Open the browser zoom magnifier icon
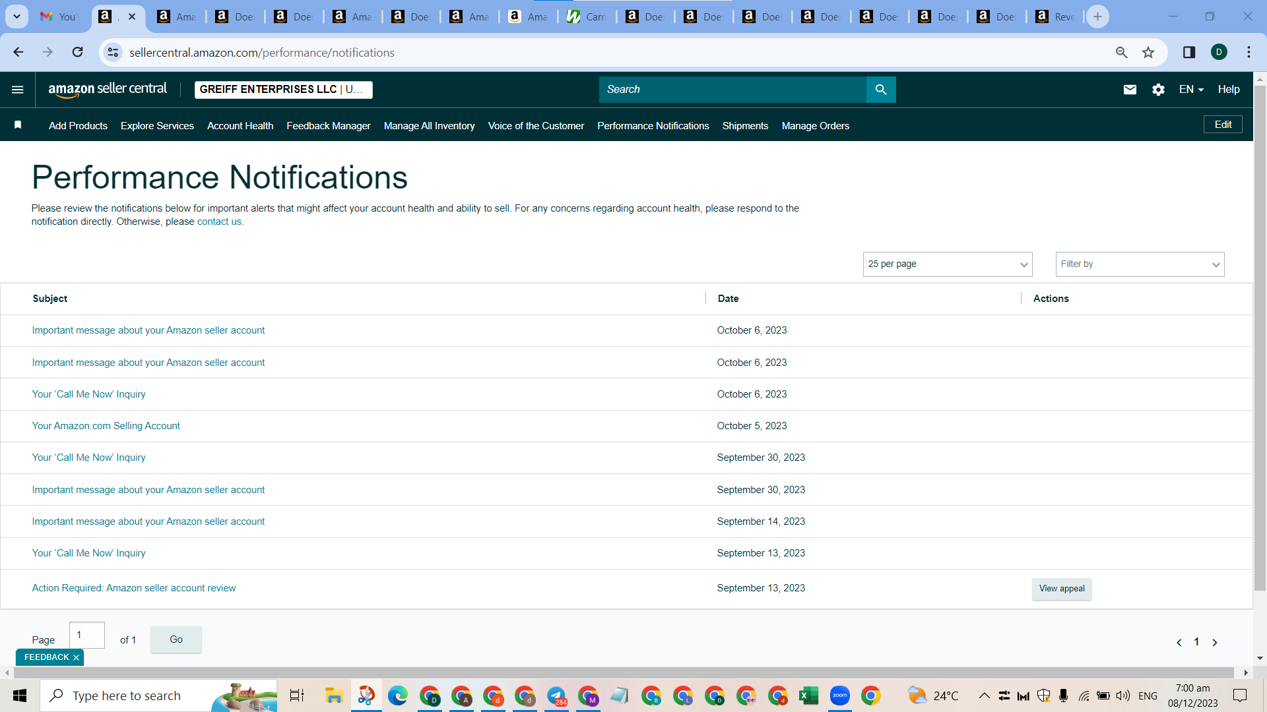Viewport: 1267px width, 712px height. 1121,52
